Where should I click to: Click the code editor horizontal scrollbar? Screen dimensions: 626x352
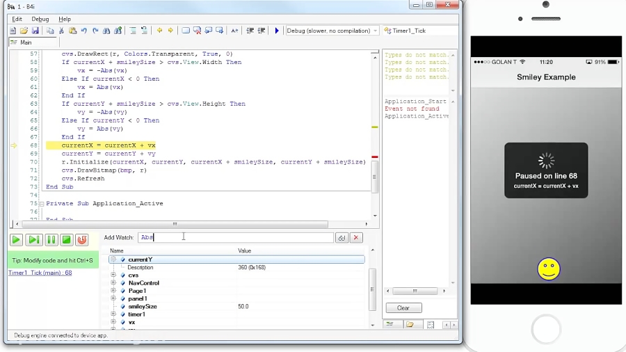174,225
